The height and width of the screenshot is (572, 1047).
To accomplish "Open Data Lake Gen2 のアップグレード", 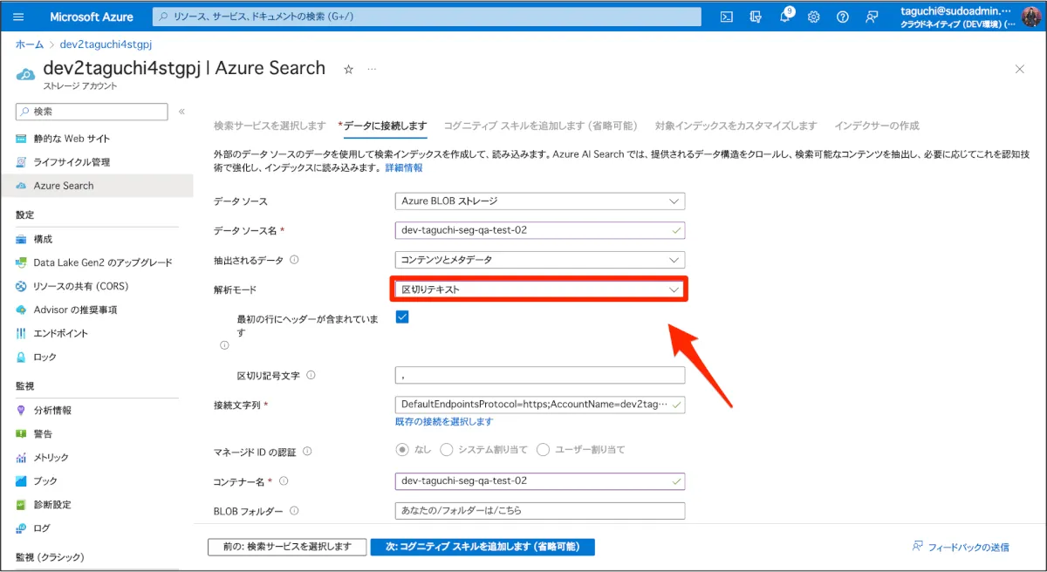I will pos(96,262).
